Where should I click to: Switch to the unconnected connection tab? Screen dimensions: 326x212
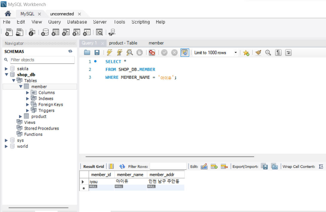click(62, 14)
